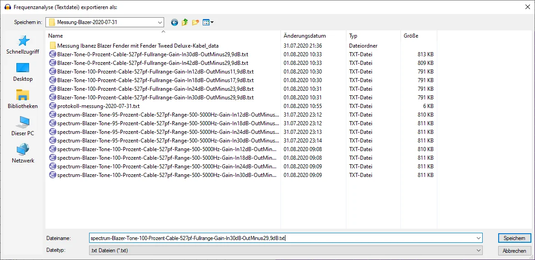Select Desktop in the sidebar

tap(23, 72)
